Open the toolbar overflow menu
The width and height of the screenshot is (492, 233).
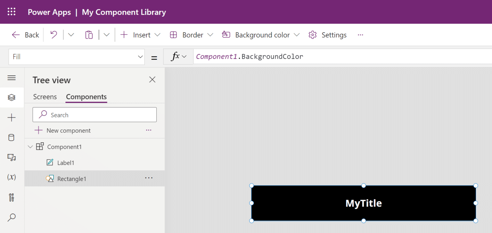point(360,35)
